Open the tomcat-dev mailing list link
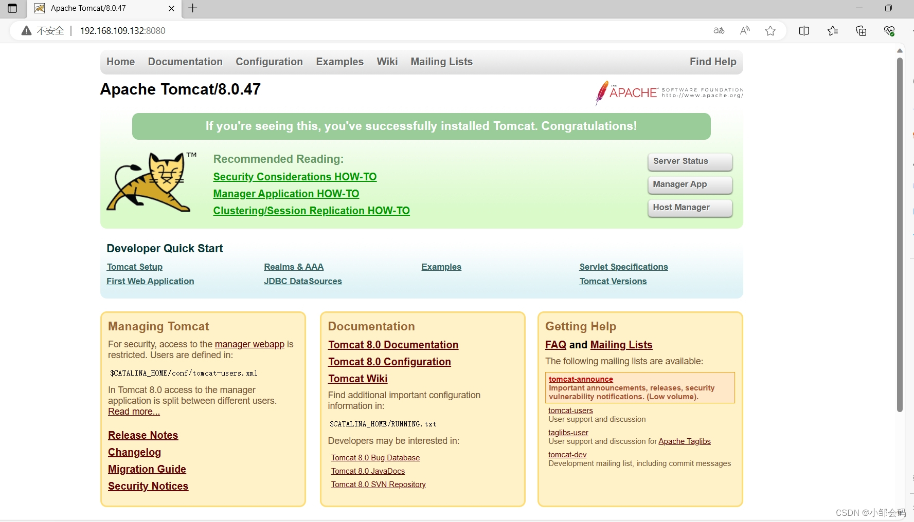Viewport: 914px width, 522px height. coord(567,455)
